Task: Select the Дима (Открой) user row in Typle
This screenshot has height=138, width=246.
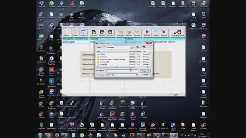Action: tap(75, 42)
